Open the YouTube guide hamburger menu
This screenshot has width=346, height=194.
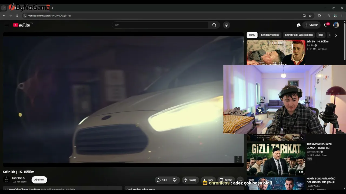click(6, 25)
